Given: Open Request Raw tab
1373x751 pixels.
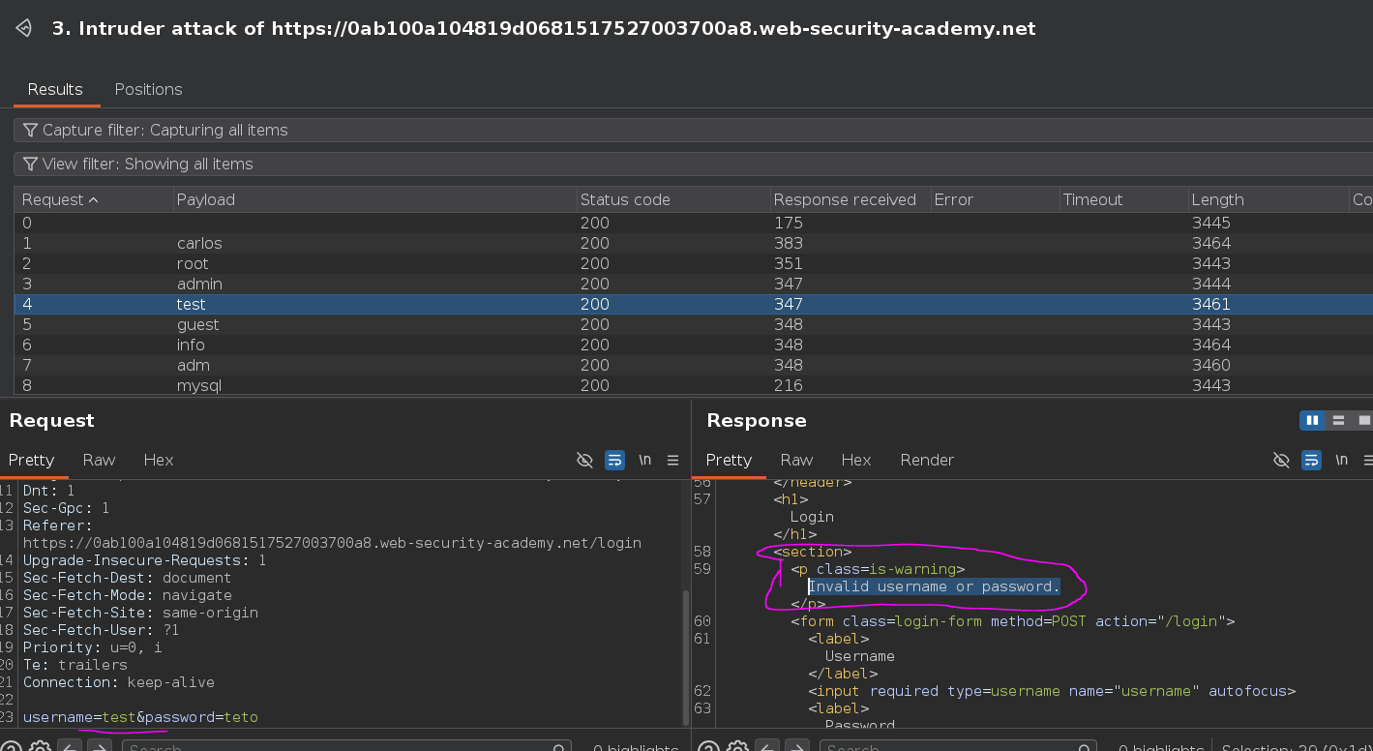Looking at the screenshot, I should 99,460.
